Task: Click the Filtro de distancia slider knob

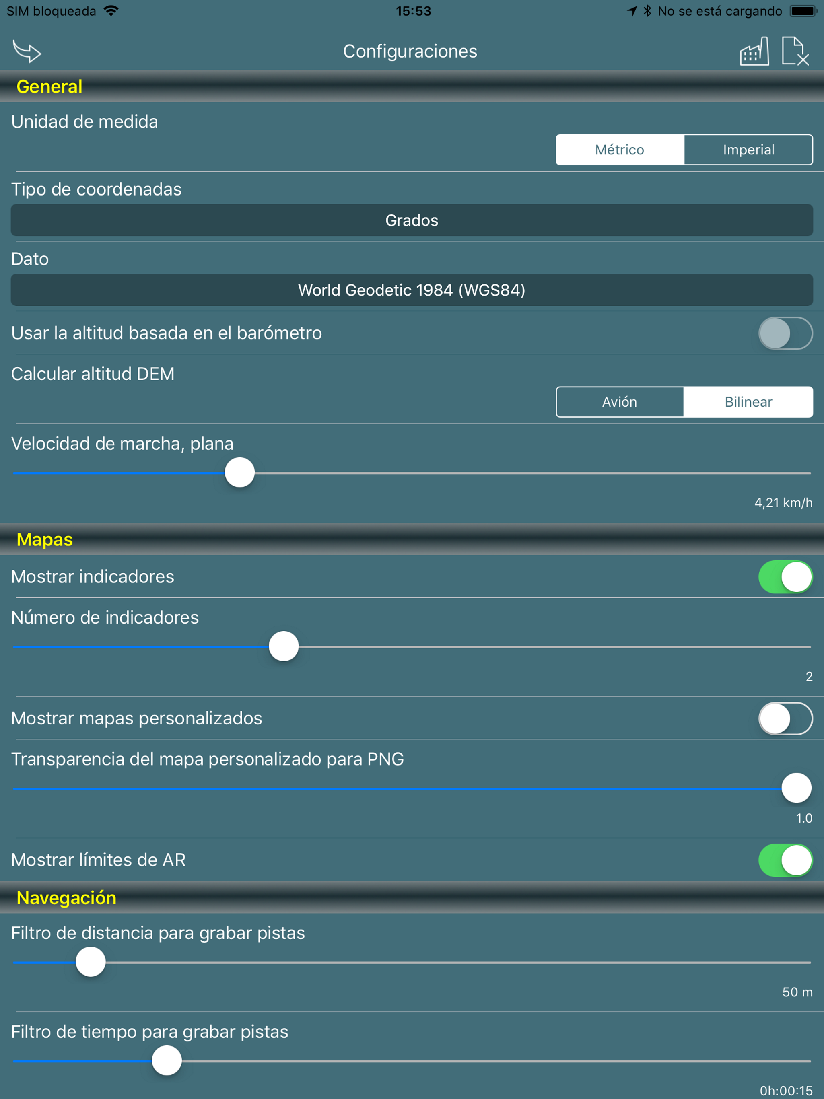Action: pyautogui.click(x=91, y=962)
